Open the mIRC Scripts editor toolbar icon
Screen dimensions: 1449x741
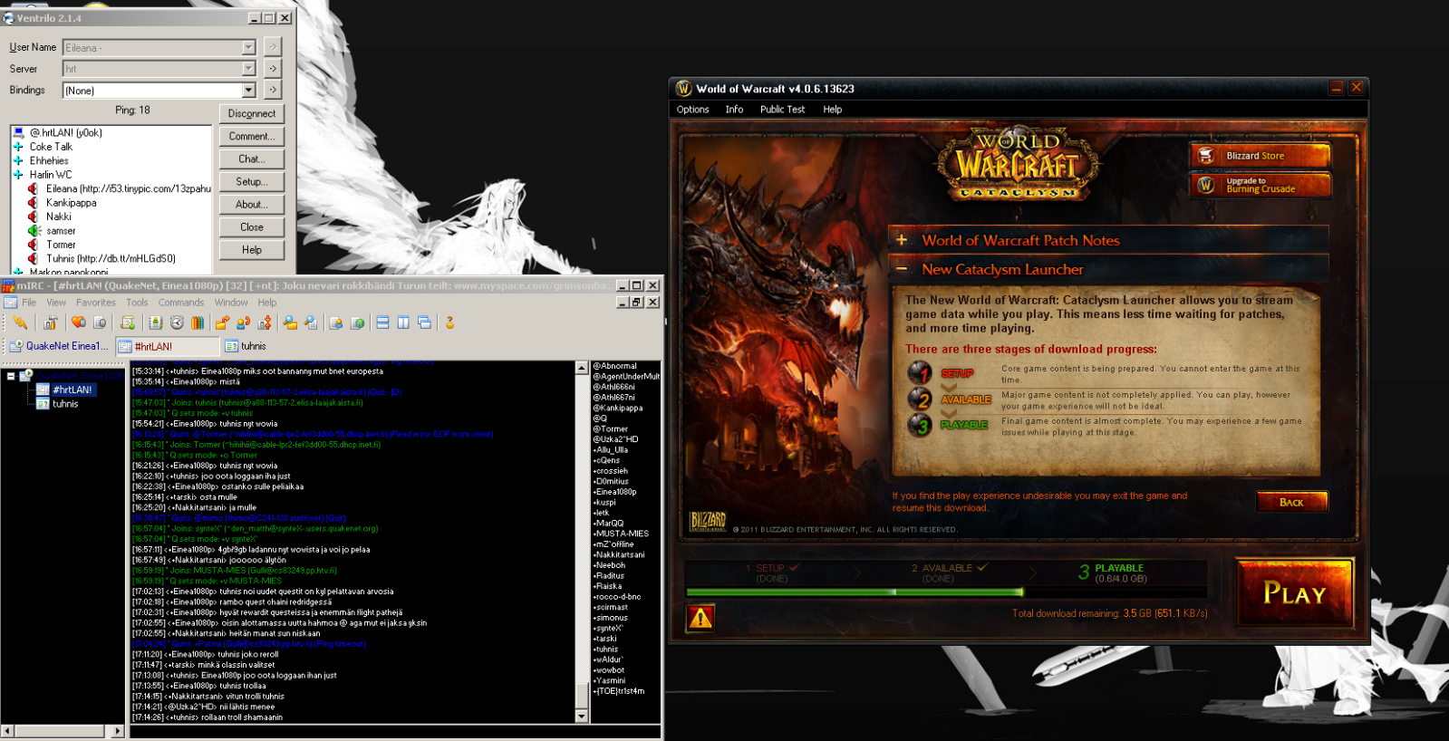(x=128, y=322)
